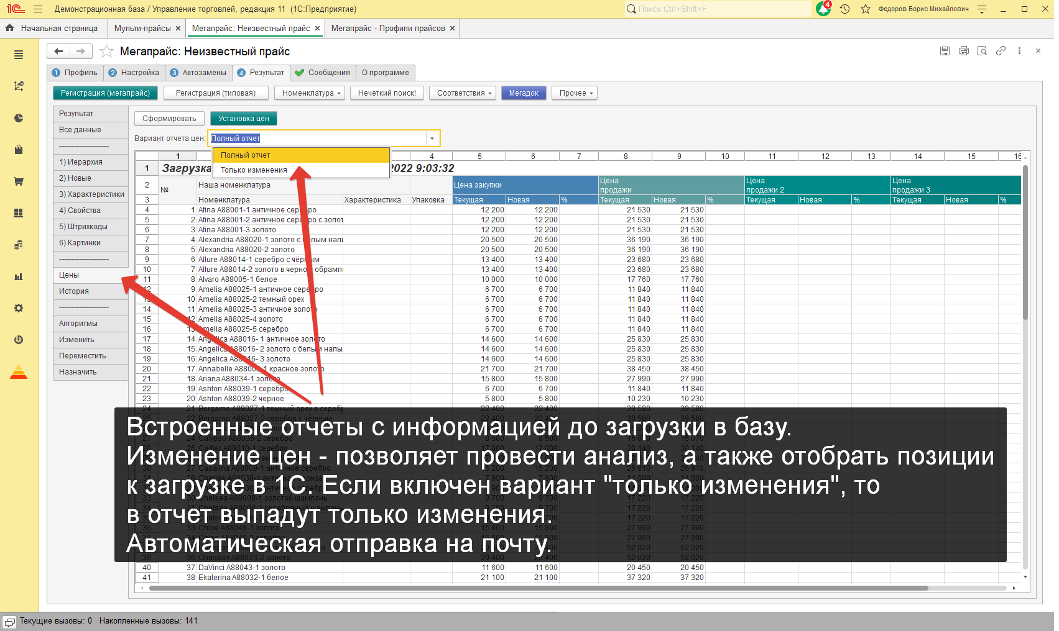Open sidebar sections menu icon
This screenshot has width=1059, height=631.
[19, 55]
